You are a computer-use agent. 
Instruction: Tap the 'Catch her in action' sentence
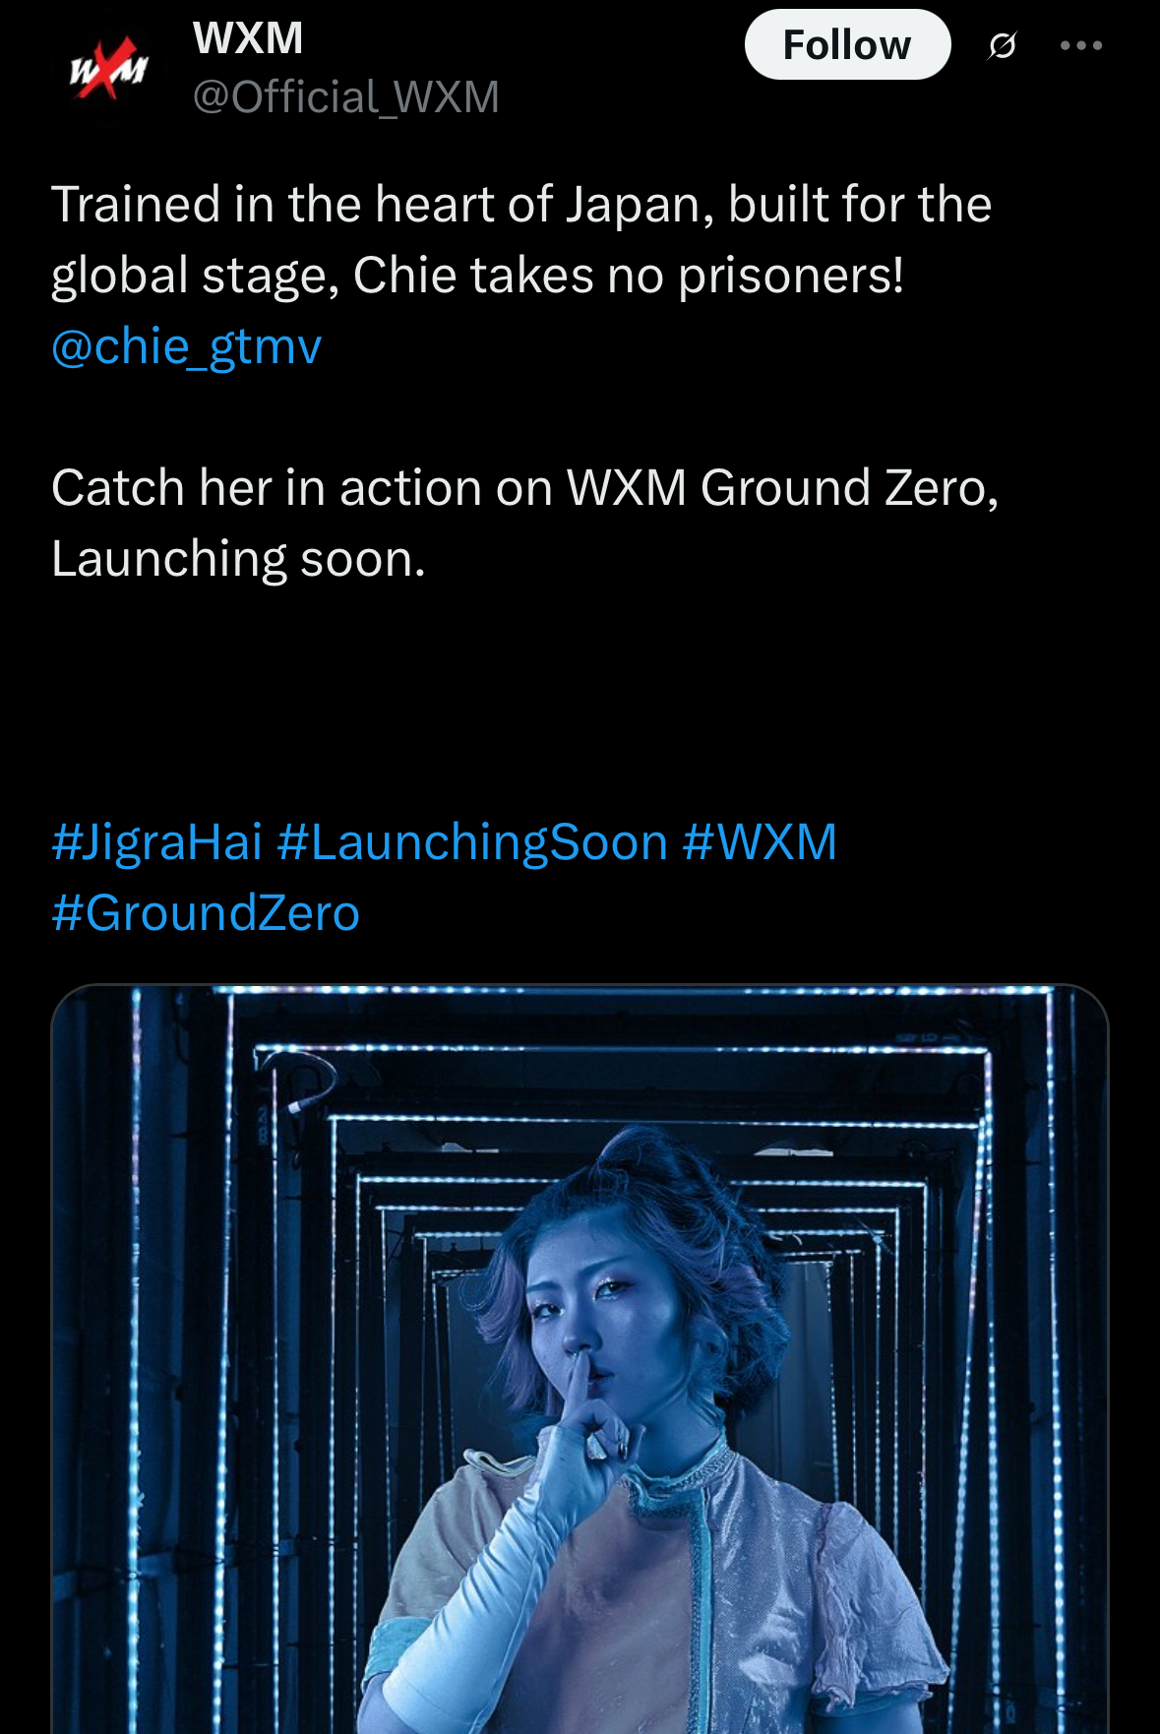click(x=524, y=488)
